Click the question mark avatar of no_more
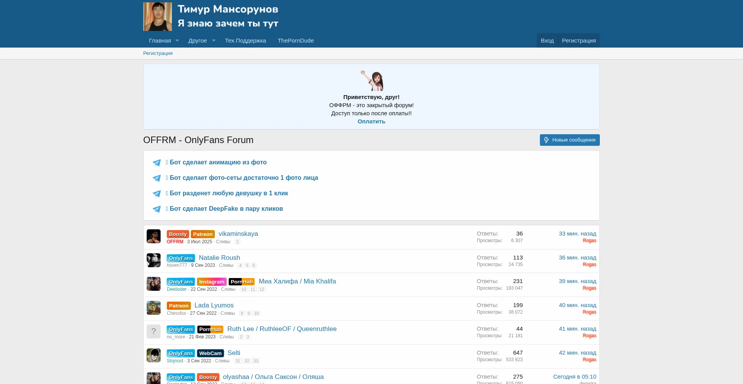The width and height of the screenshot is (743, 384). click(x=154, y=331)
